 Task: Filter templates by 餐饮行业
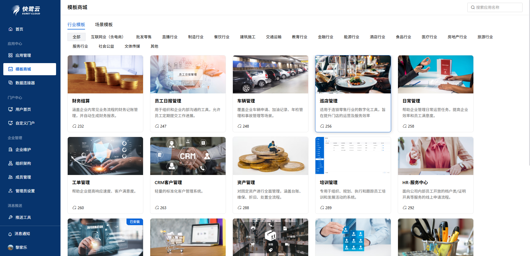coord(222,37)
